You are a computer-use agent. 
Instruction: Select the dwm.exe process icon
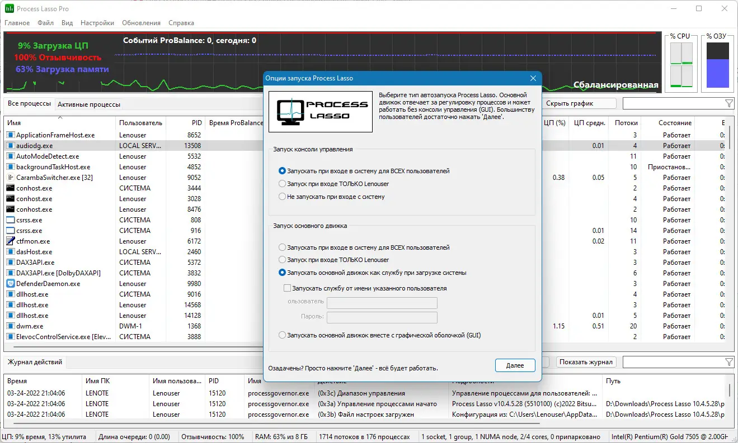10,326
